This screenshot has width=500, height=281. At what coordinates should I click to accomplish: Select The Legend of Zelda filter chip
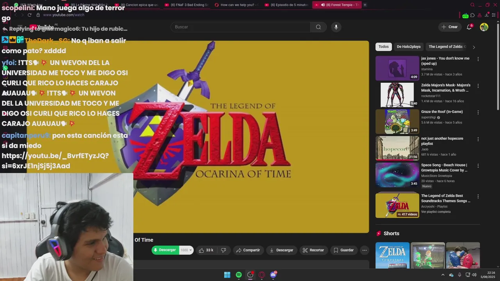click(x=447, y=47)
